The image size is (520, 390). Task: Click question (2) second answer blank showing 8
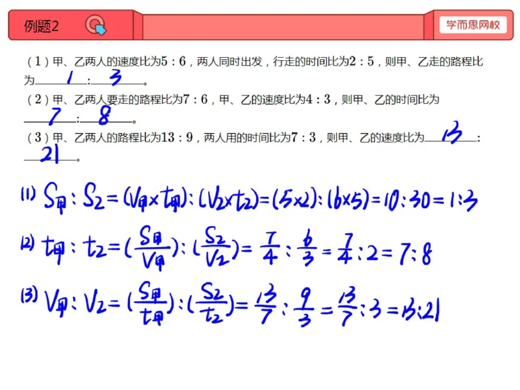click(106, 116)
